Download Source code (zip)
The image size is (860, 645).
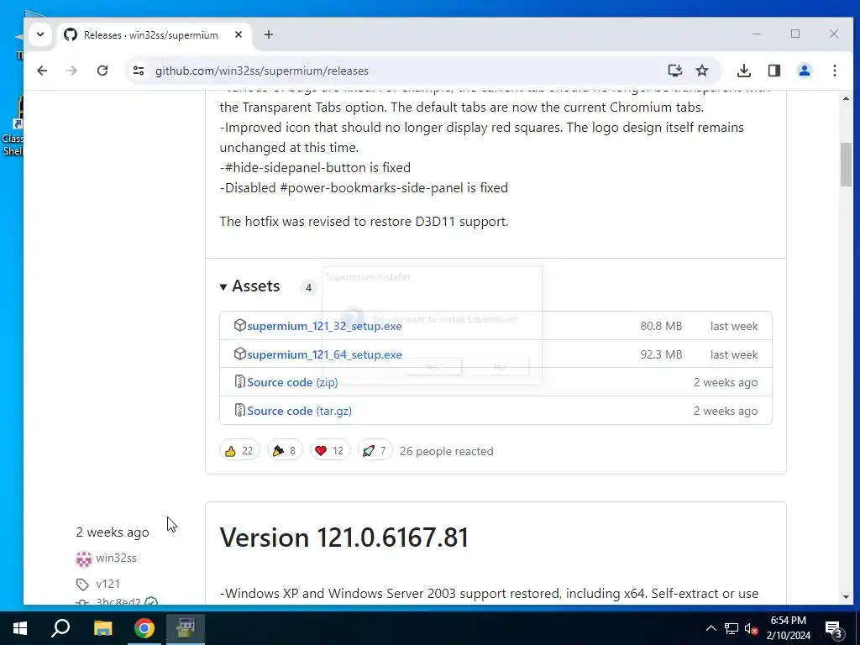tap(292, 382)
